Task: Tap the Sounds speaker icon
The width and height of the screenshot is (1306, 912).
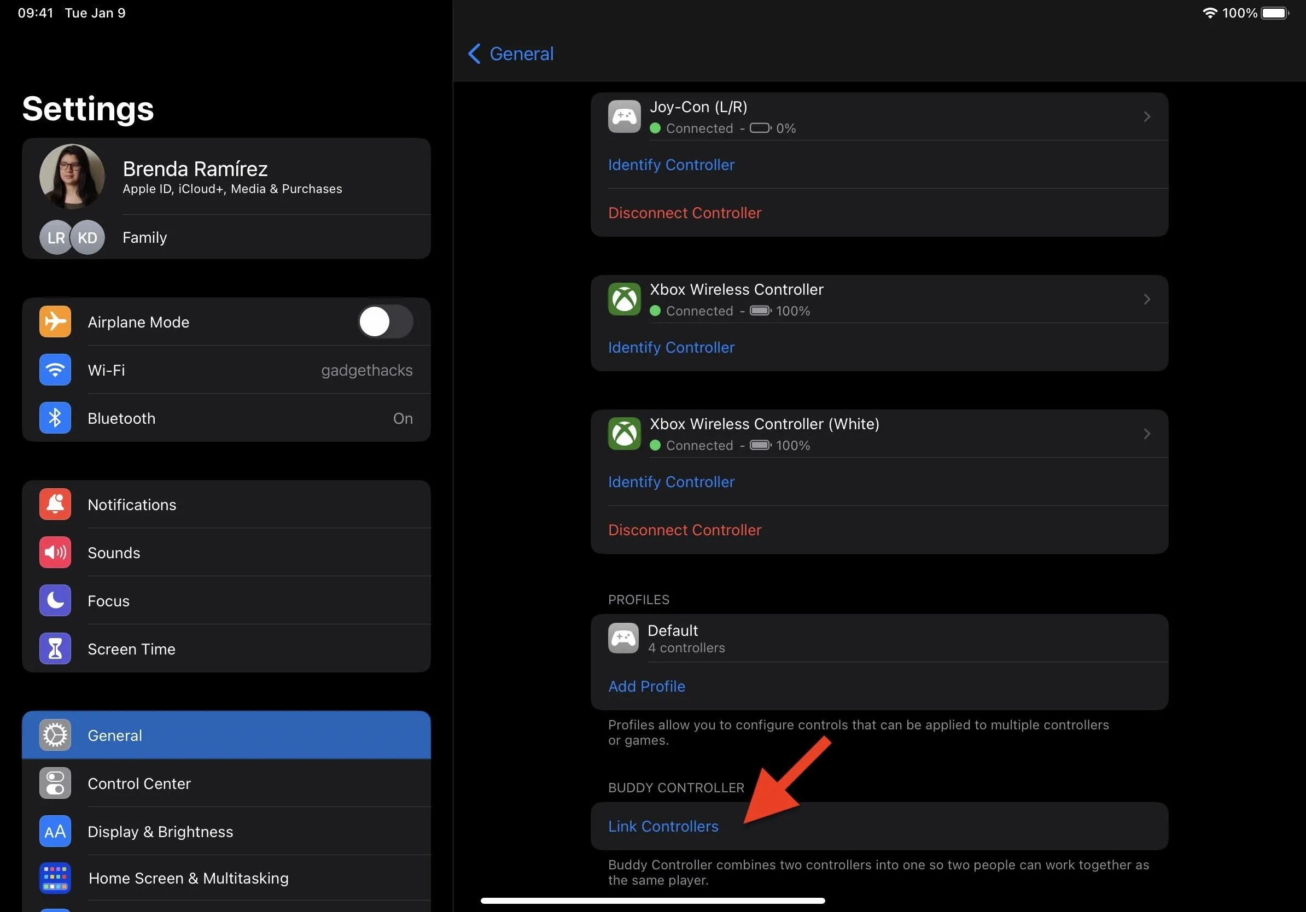Action: [x=55, y=553]
